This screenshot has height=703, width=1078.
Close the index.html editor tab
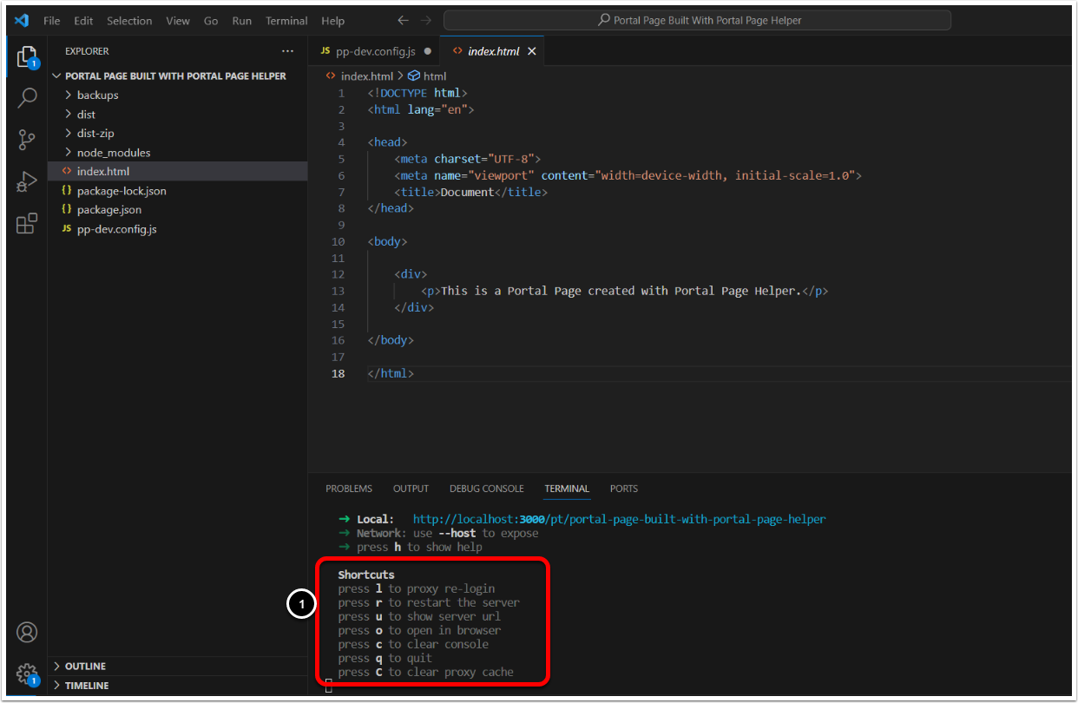[x=532, y=51]
